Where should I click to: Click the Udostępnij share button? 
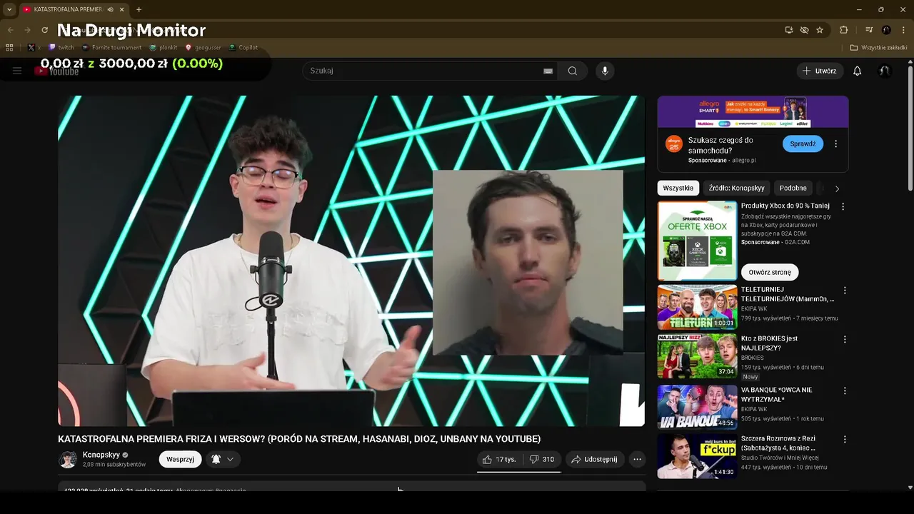pos(594,459)
